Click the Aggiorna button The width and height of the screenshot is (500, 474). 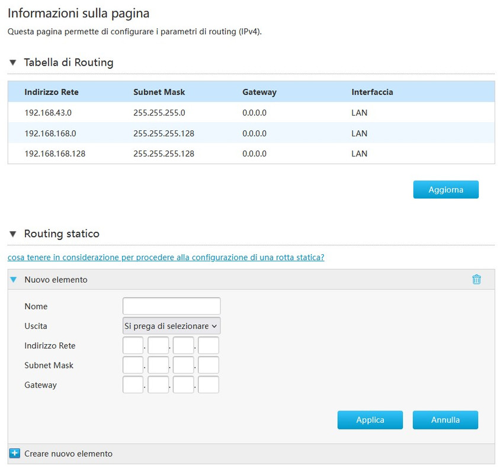pyautogui.click(x=445, y=190)
